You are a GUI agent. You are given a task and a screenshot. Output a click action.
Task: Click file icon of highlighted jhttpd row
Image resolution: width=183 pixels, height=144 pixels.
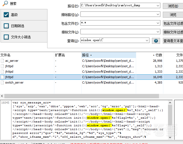coord(2,77)
